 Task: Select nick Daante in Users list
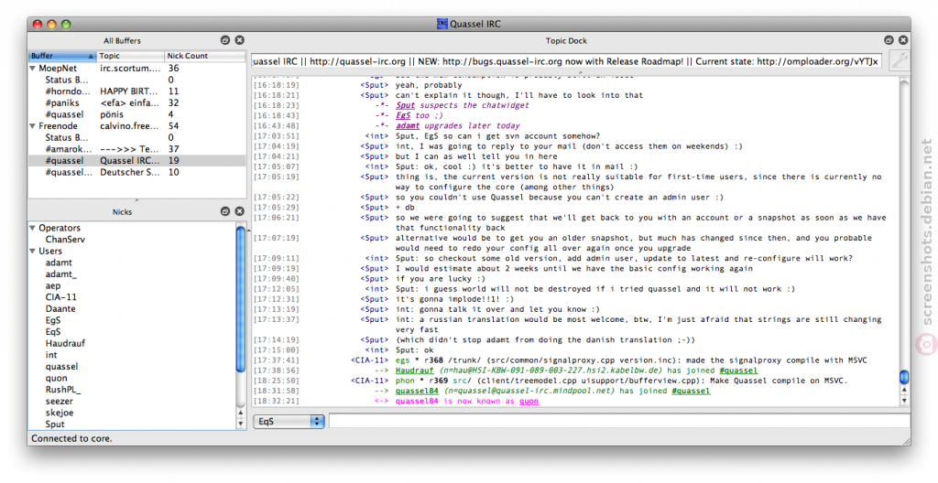(60, 309)
